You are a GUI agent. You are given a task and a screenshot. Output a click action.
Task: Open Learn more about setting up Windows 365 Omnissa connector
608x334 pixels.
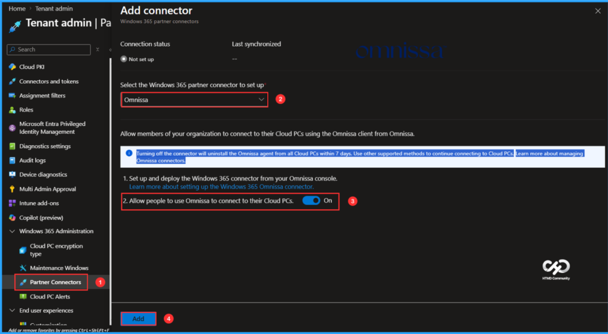(x=221, y=187)
